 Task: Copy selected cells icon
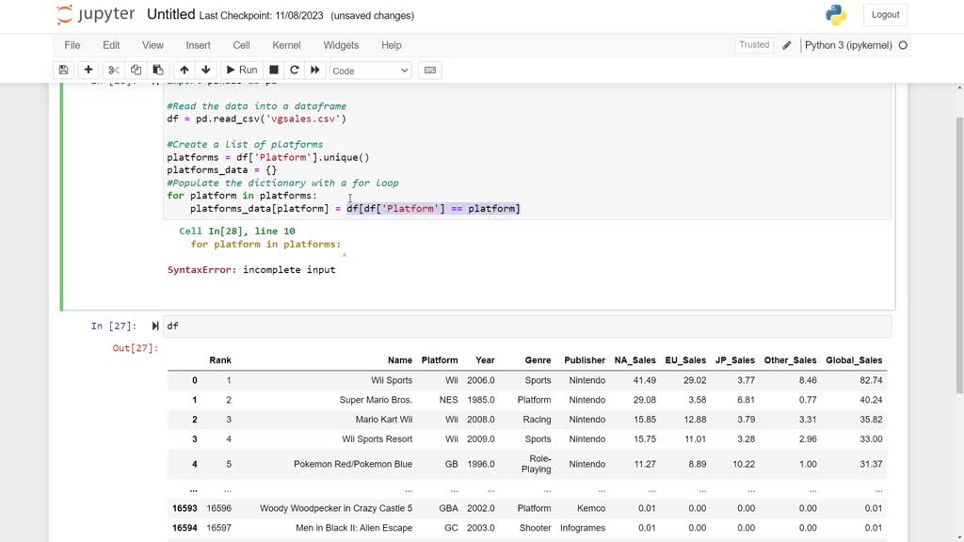click(136, 70)
